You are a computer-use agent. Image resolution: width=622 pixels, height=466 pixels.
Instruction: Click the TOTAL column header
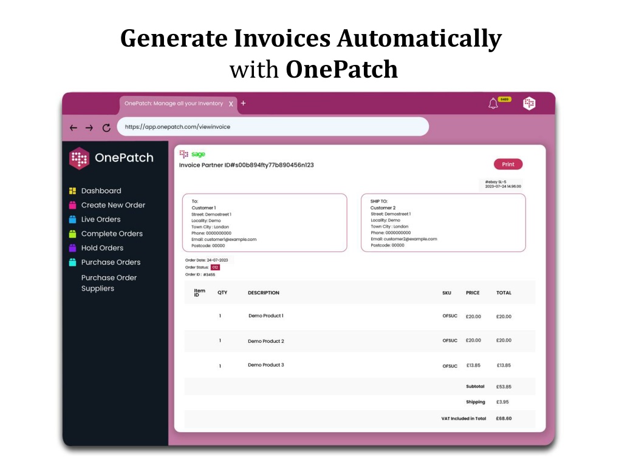coord(504,293)
